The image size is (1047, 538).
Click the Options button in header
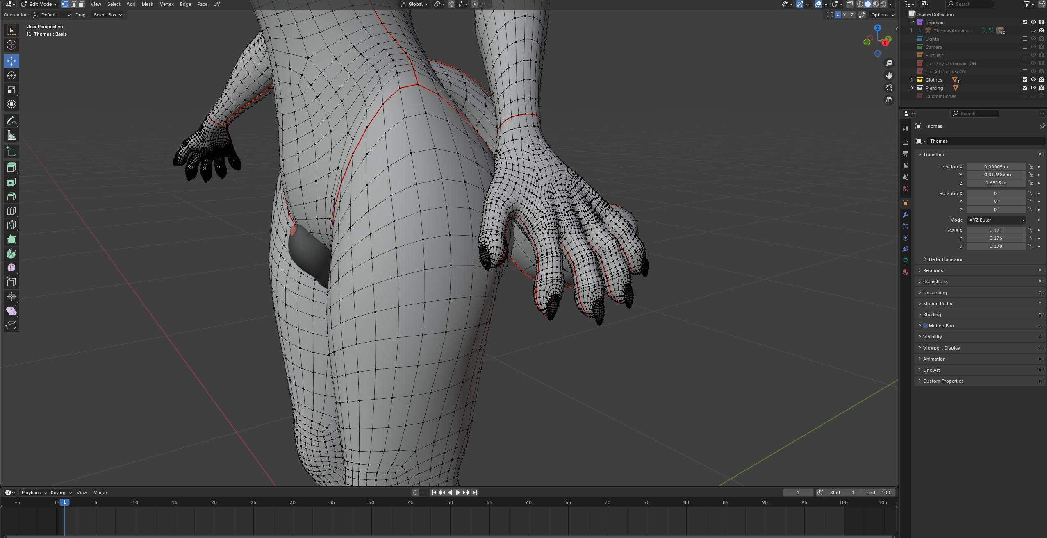click(882, 15)
